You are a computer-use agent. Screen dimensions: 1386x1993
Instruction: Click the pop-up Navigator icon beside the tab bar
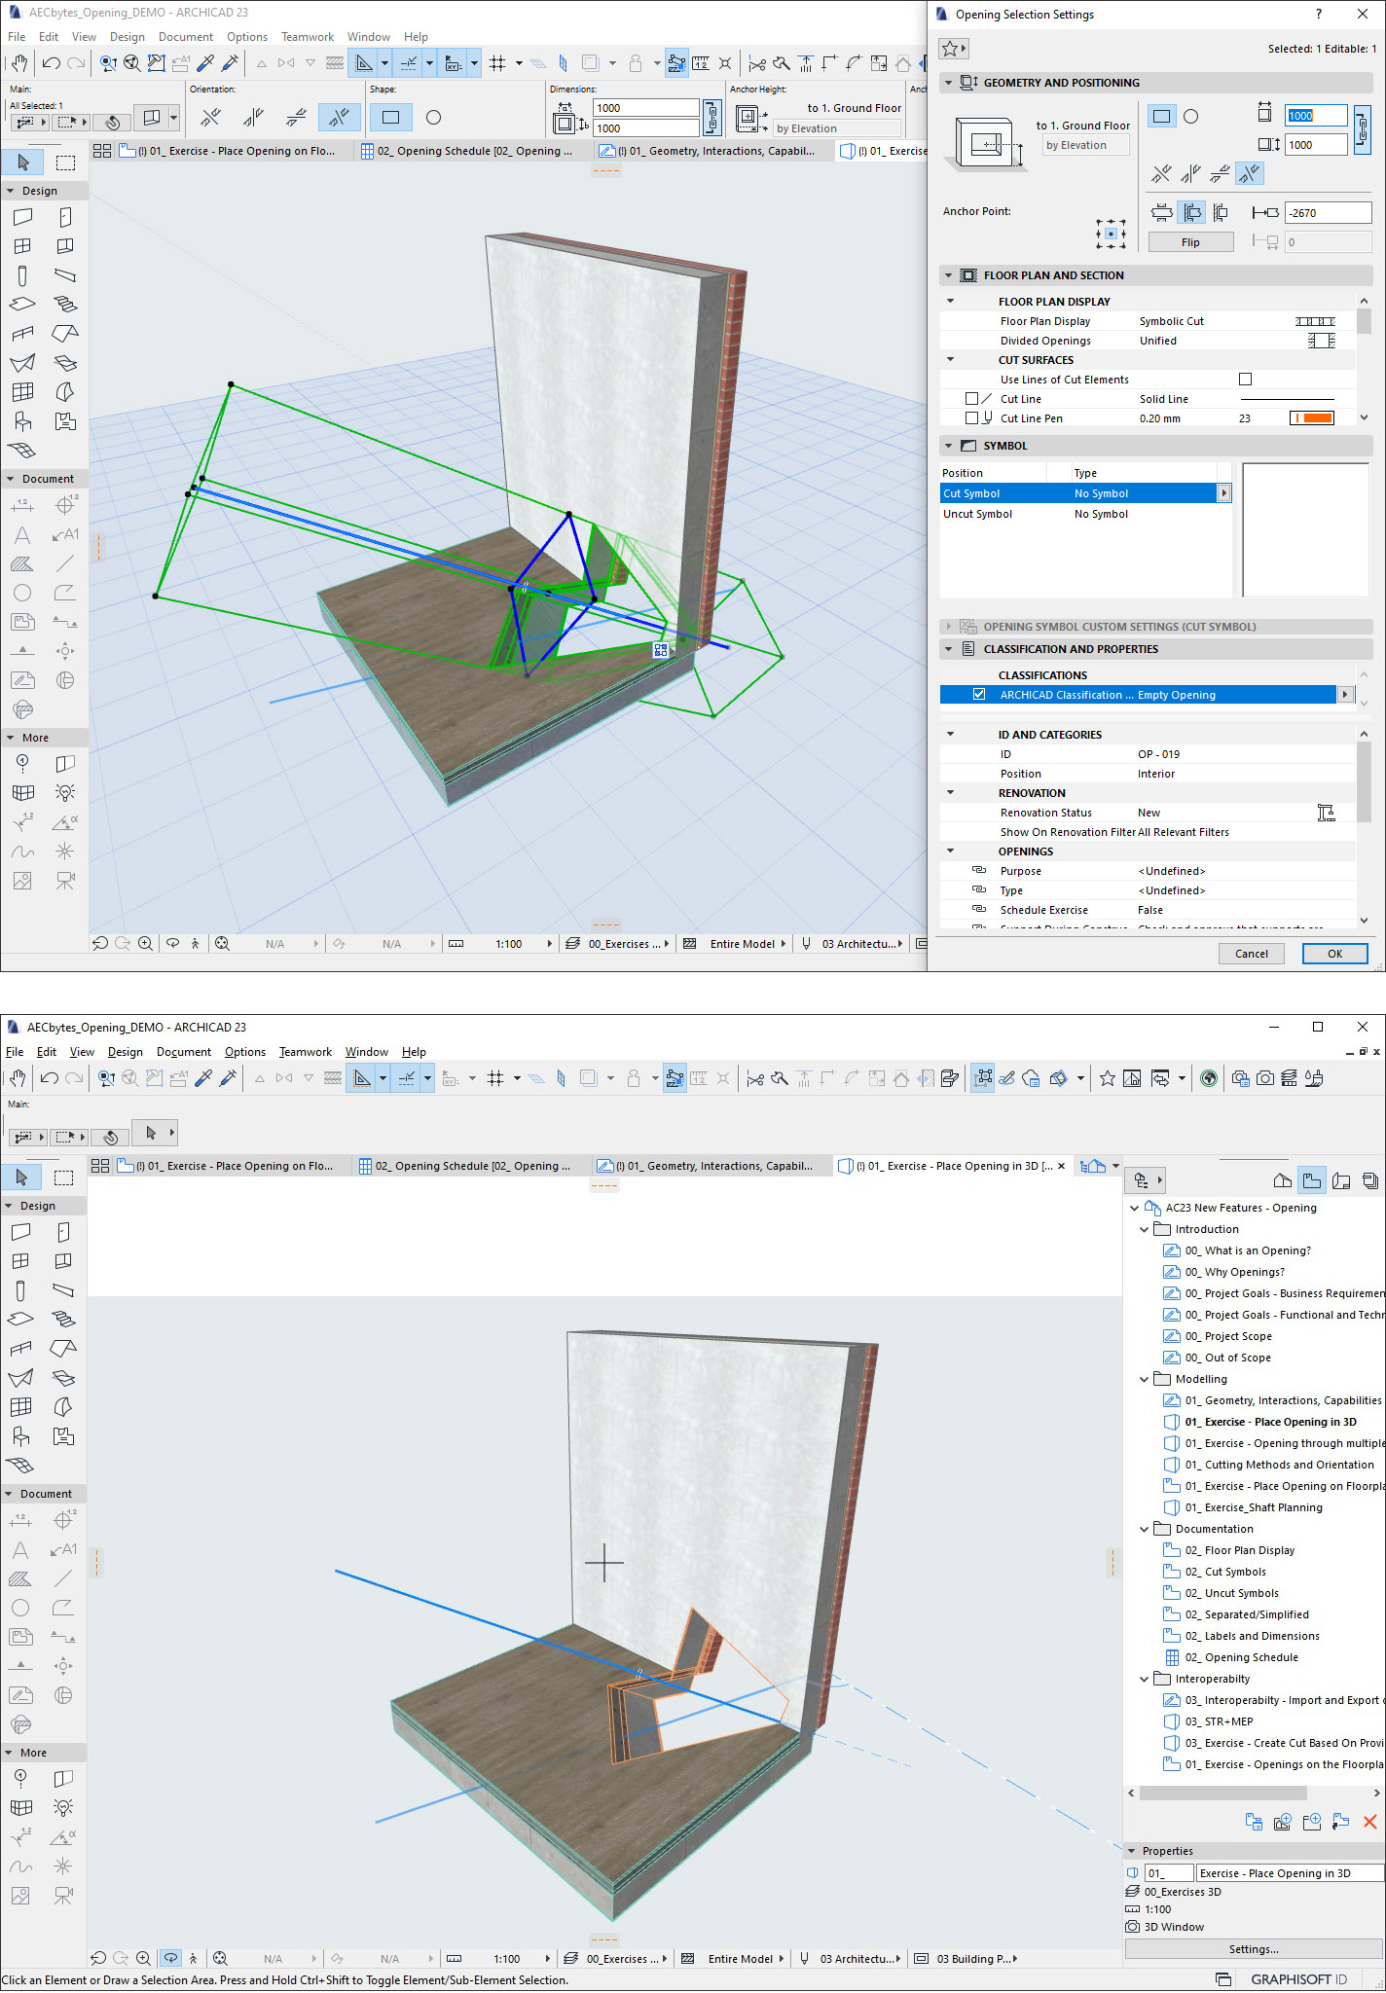(x=1093, y=1166)
